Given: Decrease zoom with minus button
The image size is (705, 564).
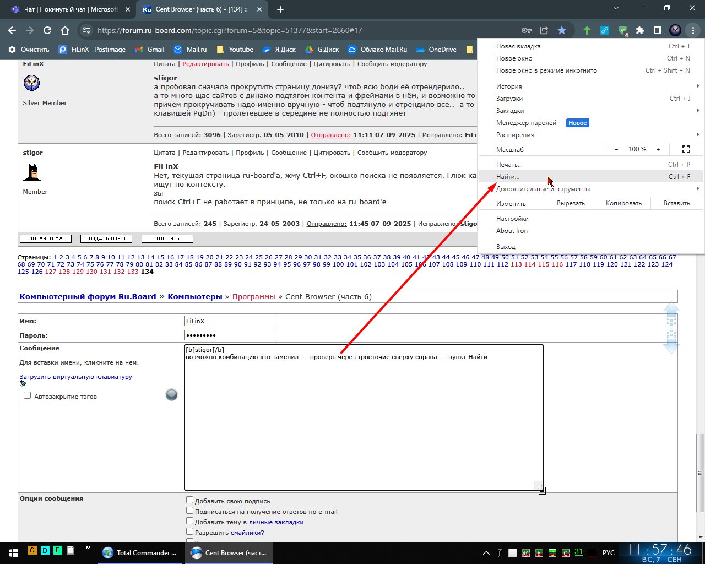Looking at the screenshot, I should pos(616,149).
